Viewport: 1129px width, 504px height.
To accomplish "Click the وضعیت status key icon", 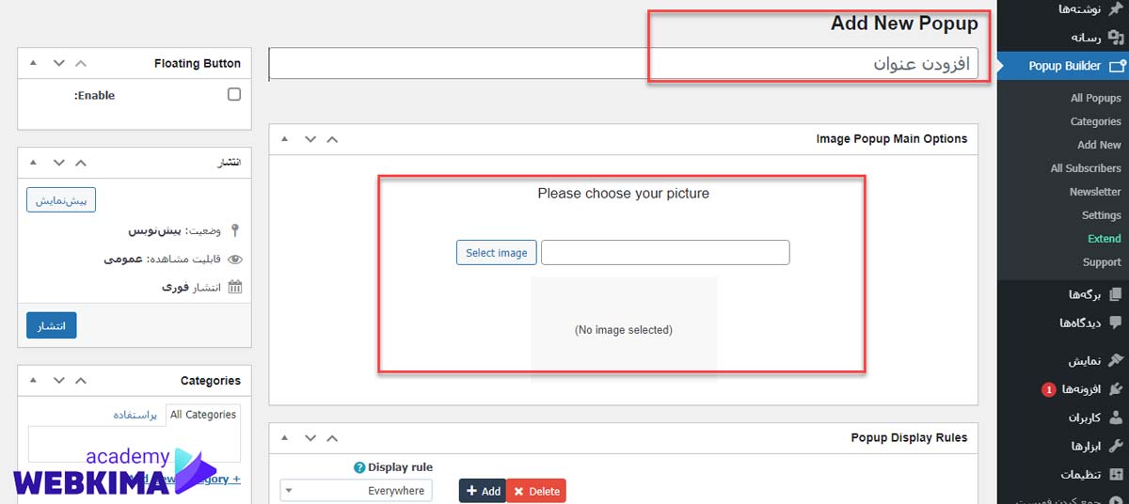I will point(234,230).
